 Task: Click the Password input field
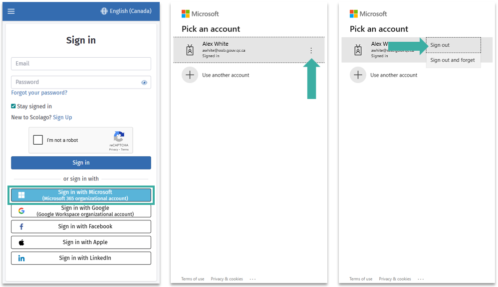(x=81, y=82)
